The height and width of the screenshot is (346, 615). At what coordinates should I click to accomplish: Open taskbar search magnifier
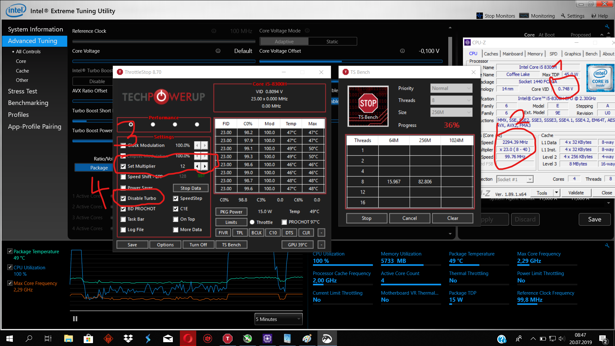point(29,338)
